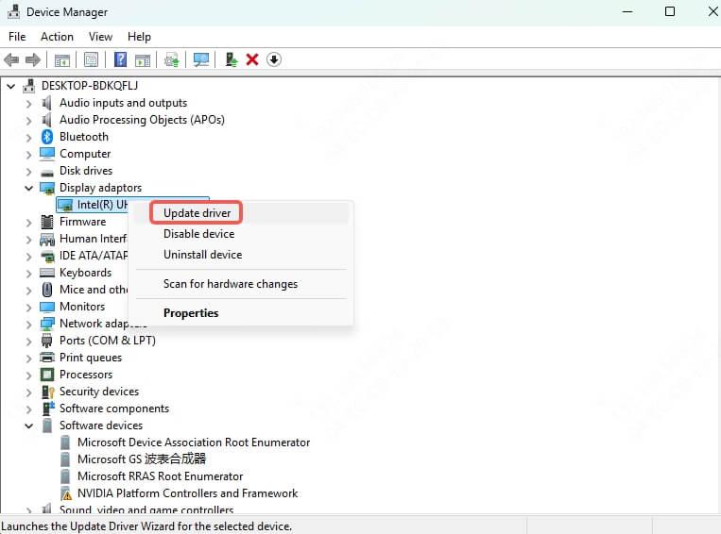
Task: Open the Action menu
Action: click(57, 36)
